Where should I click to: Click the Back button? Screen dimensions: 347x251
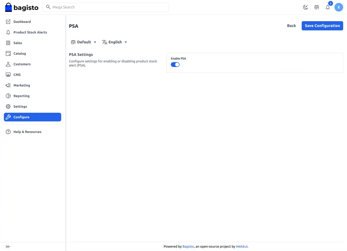[x=291, y=26]
